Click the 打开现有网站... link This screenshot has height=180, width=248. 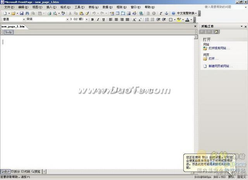pyautogui.click(x=219, y=48)
